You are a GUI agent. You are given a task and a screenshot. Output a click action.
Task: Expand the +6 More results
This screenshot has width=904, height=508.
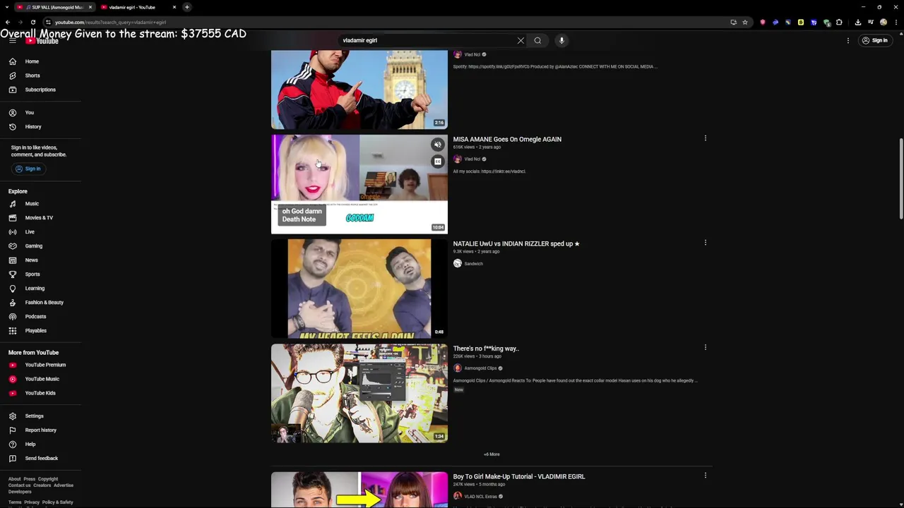click(x=492, y=454)
